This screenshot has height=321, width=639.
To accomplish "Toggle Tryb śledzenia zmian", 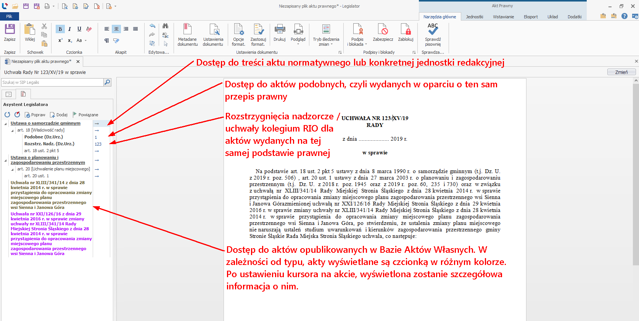I will [326, 35].
